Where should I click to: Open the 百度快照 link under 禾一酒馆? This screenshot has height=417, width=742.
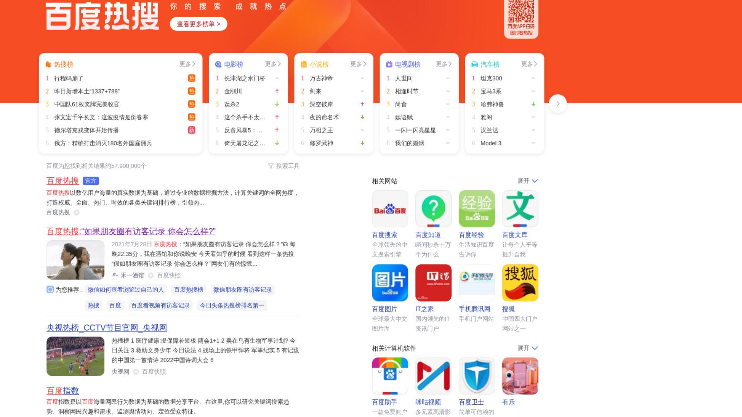pos(169,275)
